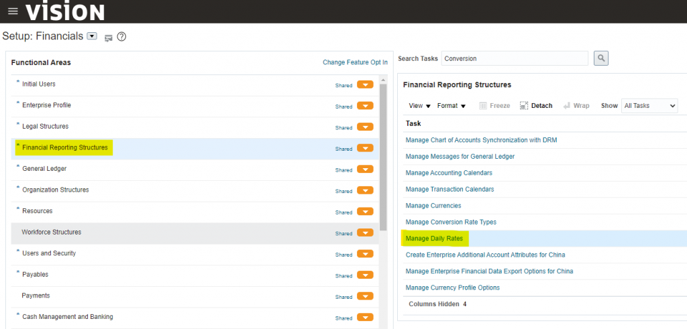Click the help question mark icon
This screenshot has height=329, width=687.
click(121, 37)
